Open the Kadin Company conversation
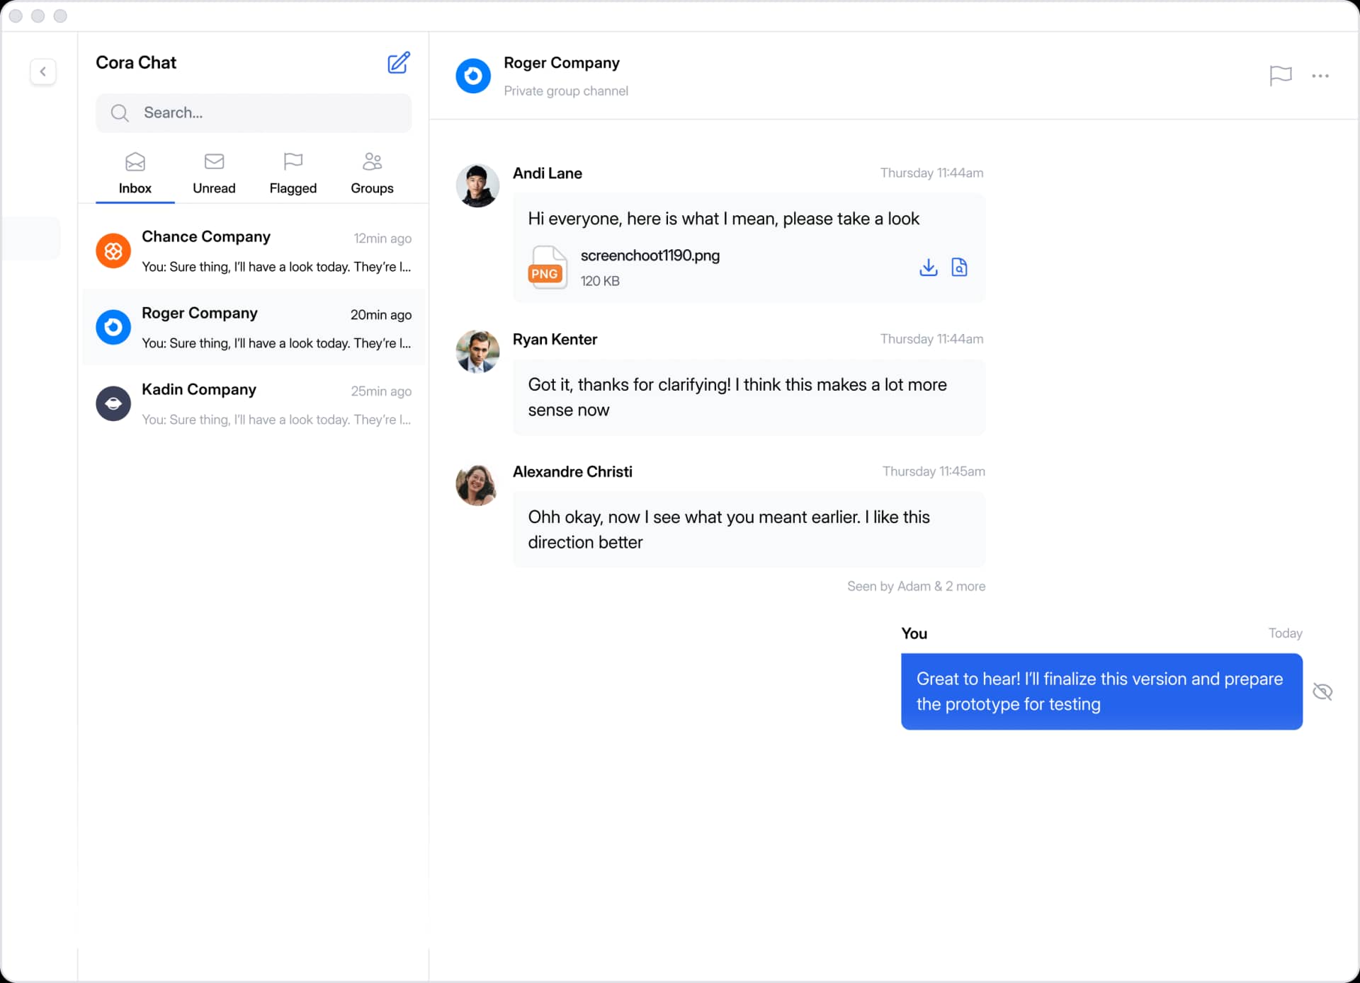This screenshot has width=1360, height=983. (254, 403)
